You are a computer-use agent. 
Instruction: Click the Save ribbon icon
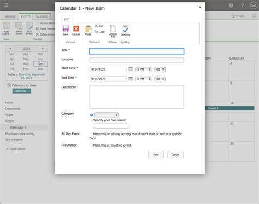click(x=66, y=29)
